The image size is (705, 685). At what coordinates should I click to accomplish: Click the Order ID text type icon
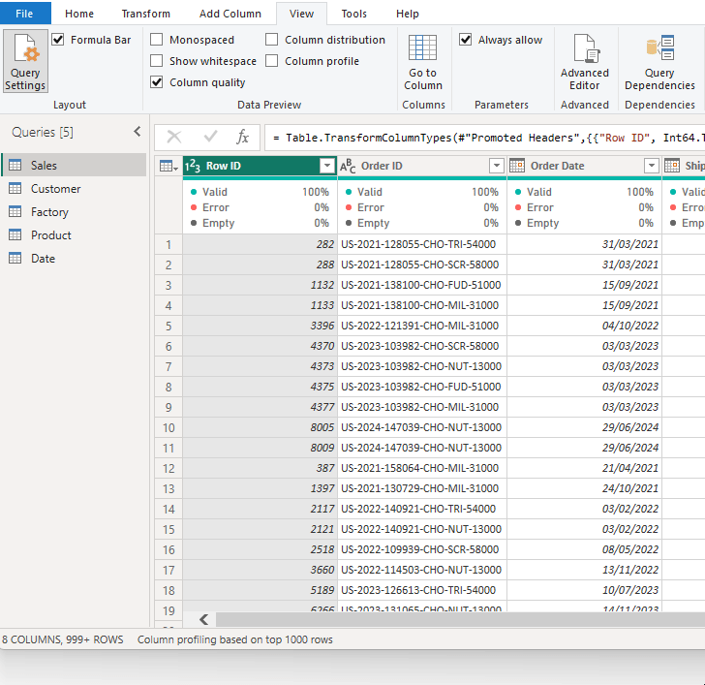pos(348,166)
